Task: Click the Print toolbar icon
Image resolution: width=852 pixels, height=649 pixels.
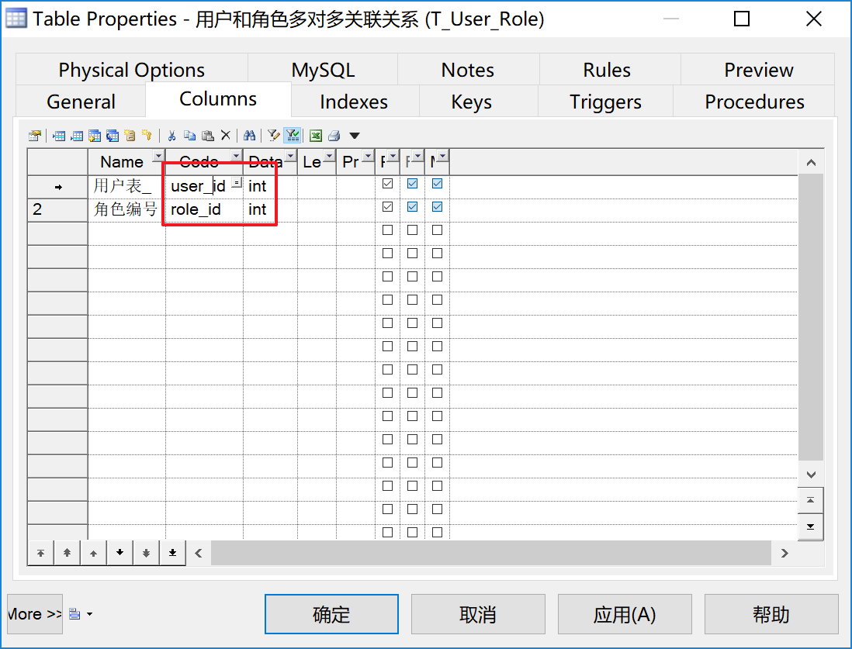Action: 333,135
